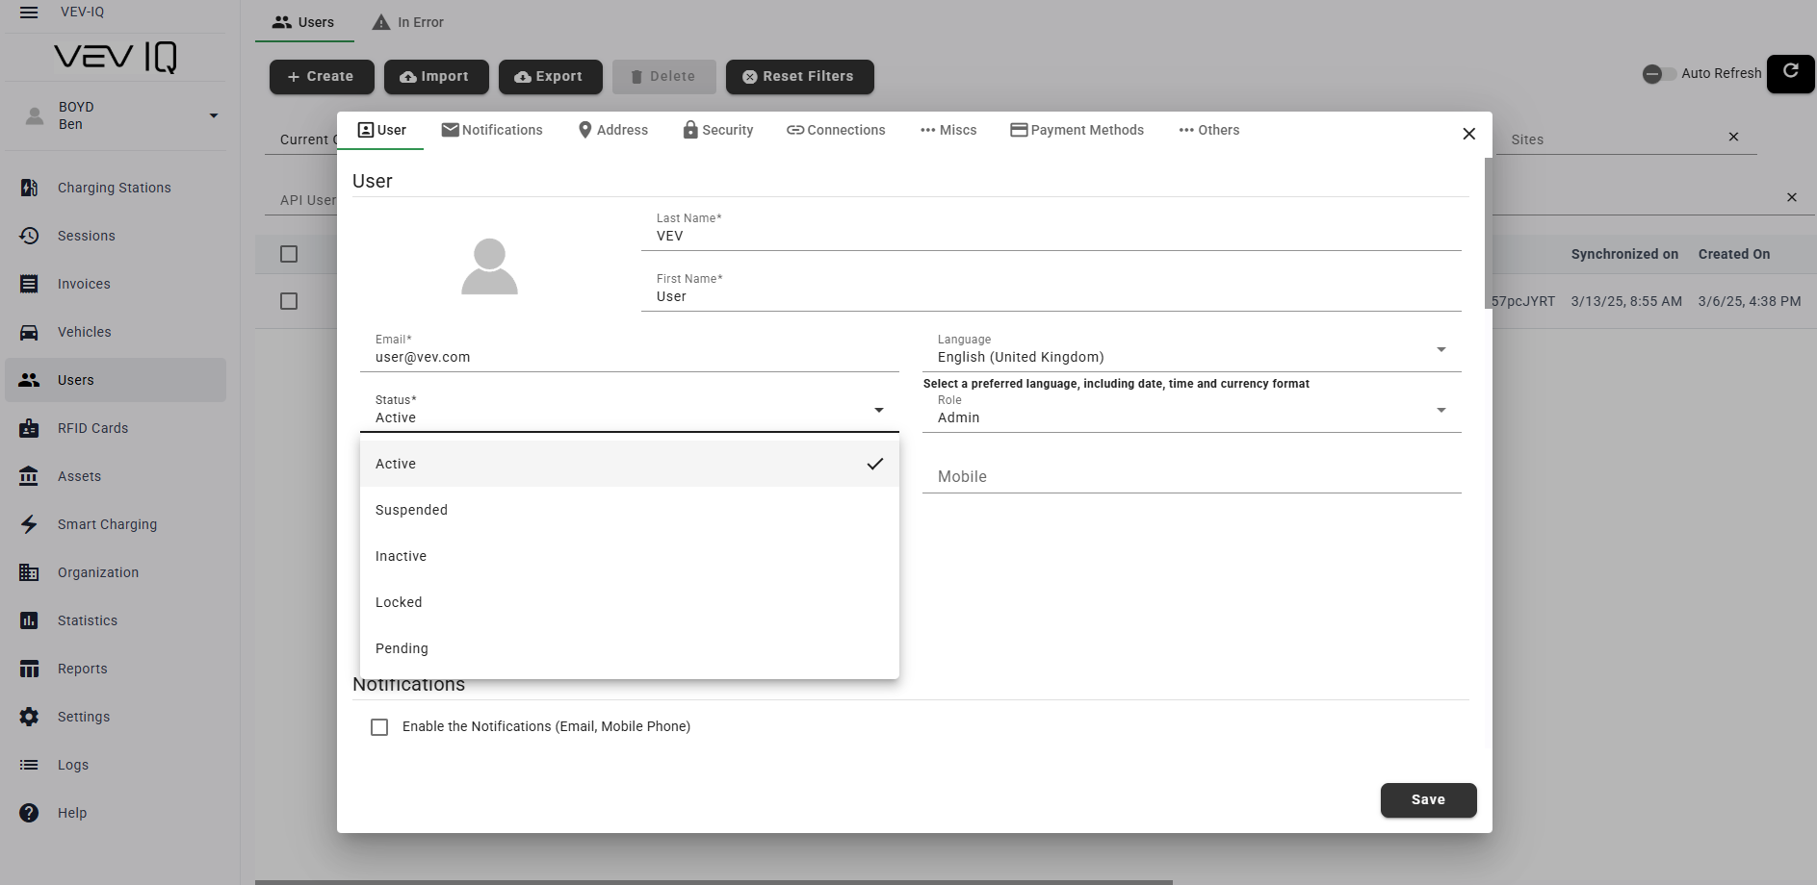
Task: Click the Reset Filters button
Action: click(799, 77)
